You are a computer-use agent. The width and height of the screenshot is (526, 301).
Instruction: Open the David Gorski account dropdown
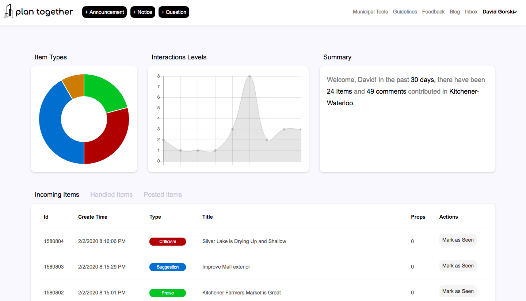click(500, 12)
